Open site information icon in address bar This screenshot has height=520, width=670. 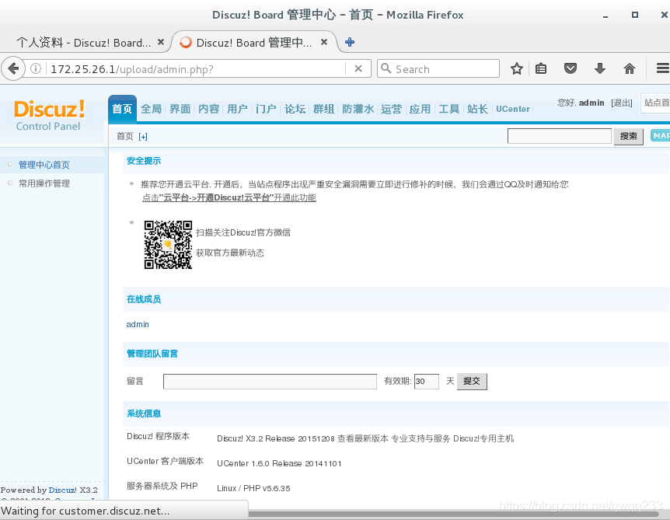[36, 68]
